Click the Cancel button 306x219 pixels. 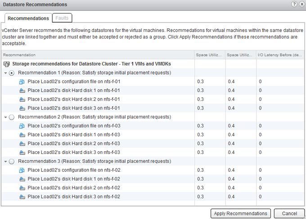pos(286,213)
